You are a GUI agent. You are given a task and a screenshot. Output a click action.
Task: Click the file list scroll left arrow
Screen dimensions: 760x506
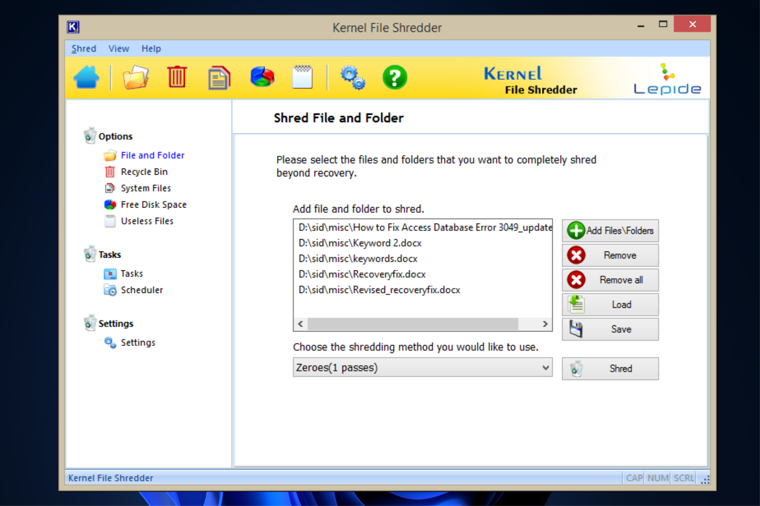[x=300, y=324]
